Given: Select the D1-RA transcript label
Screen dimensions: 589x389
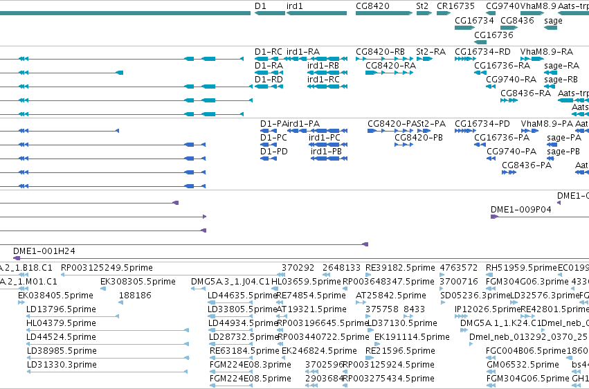Looking at the screenshot, I should tap(269, 66).
